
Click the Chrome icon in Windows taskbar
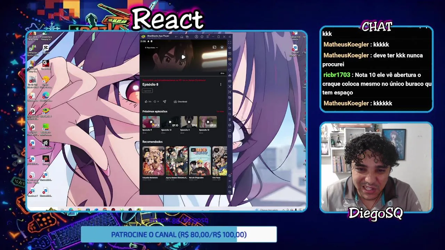(x=105, y=210)
